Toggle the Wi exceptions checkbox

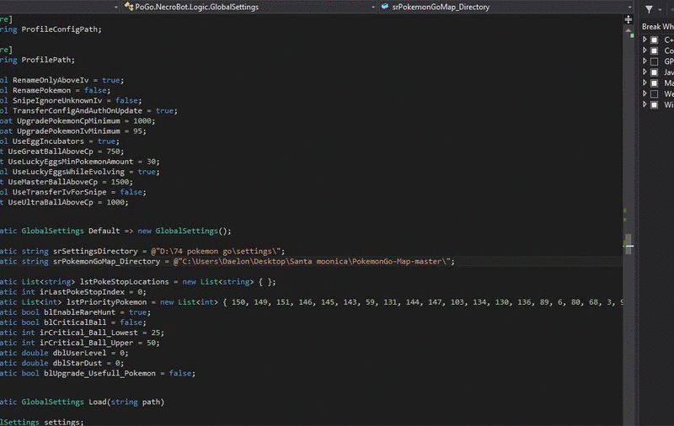655,104
